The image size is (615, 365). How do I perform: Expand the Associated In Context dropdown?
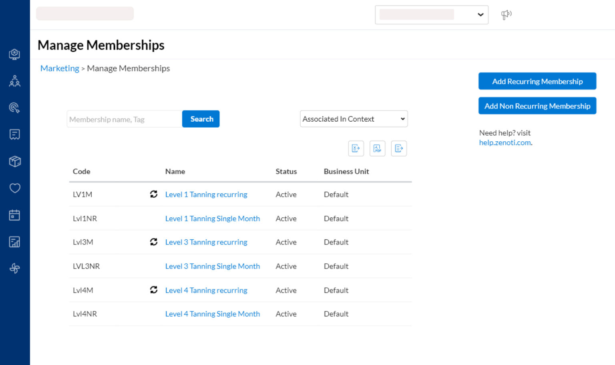pos(354,118)
